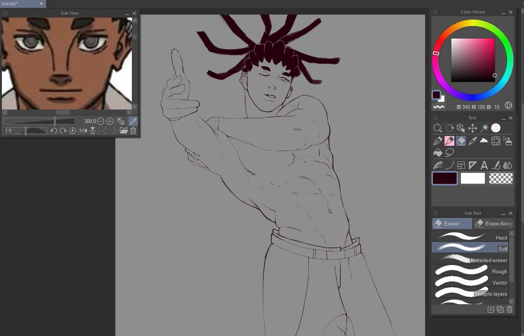This screenshot has width=524, height=336.
Task: Select the Soft eraser sub tool
Action: 470,248
